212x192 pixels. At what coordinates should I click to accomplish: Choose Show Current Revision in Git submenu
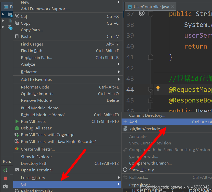point(167,143)
